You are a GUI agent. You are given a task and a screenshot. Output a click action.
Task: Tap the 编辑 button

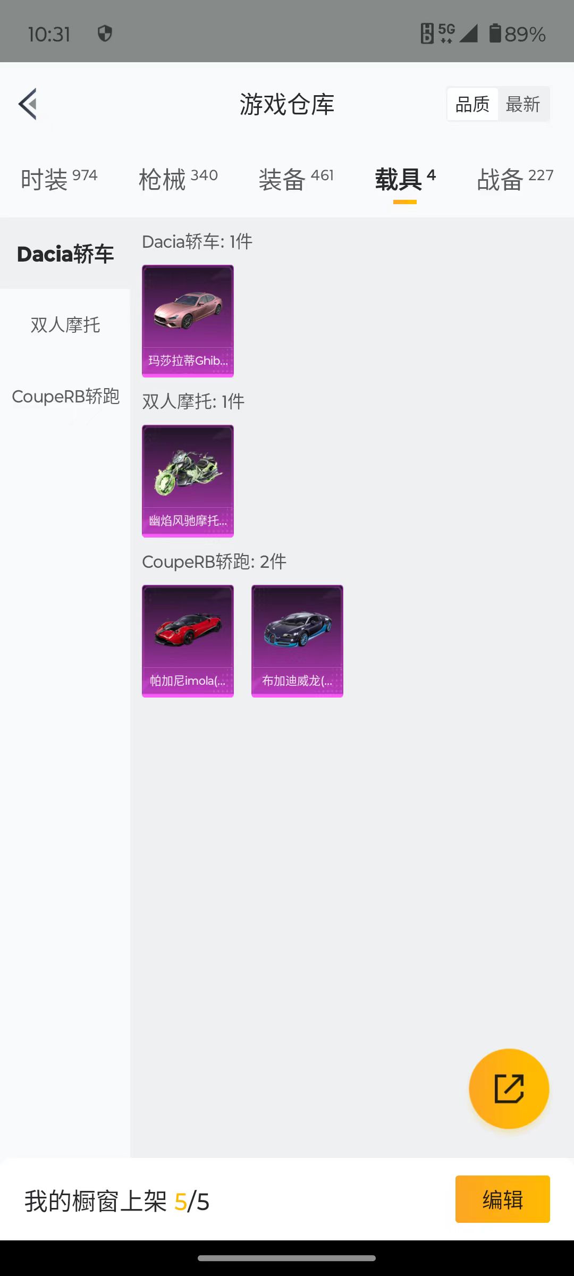[x=503, y=1199]
